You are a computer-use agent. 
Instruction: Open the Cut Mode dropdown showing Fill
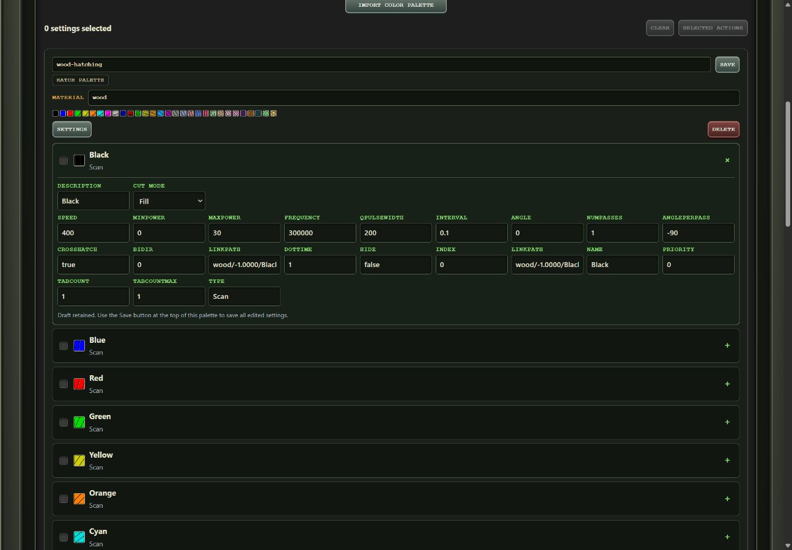(169, 201)
